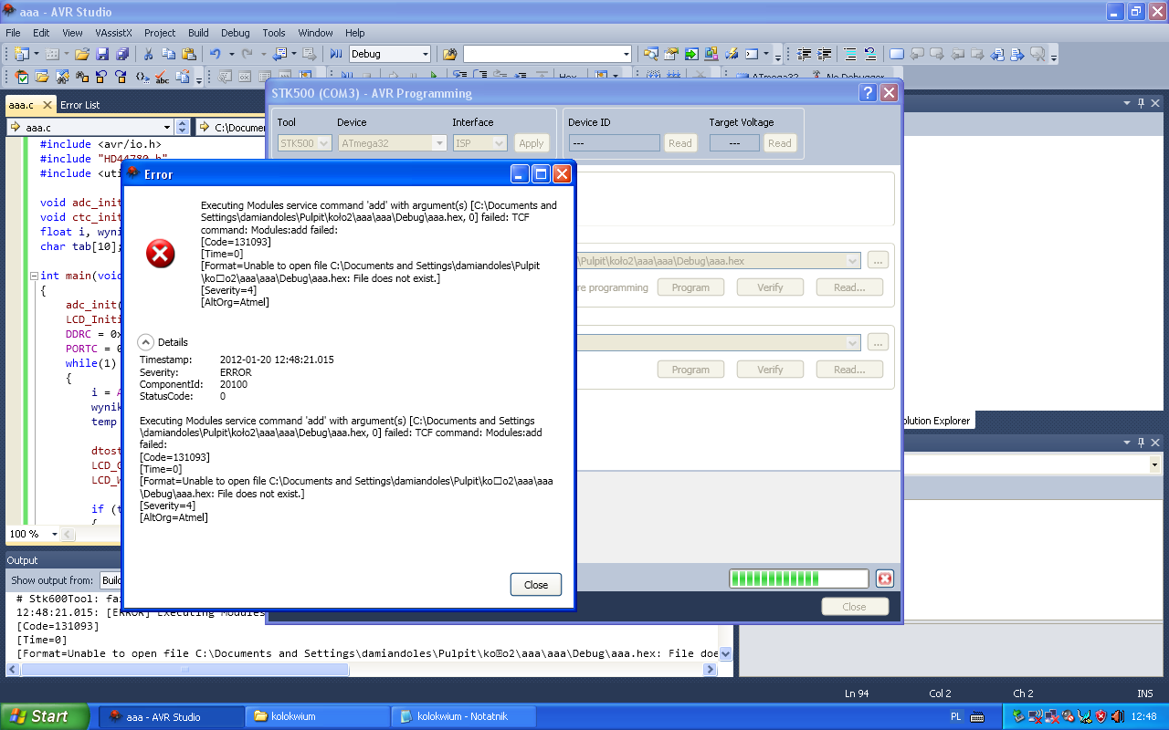Click the Copy toolbar icon
Screen dimensions: 1169x730
(169, 54)
